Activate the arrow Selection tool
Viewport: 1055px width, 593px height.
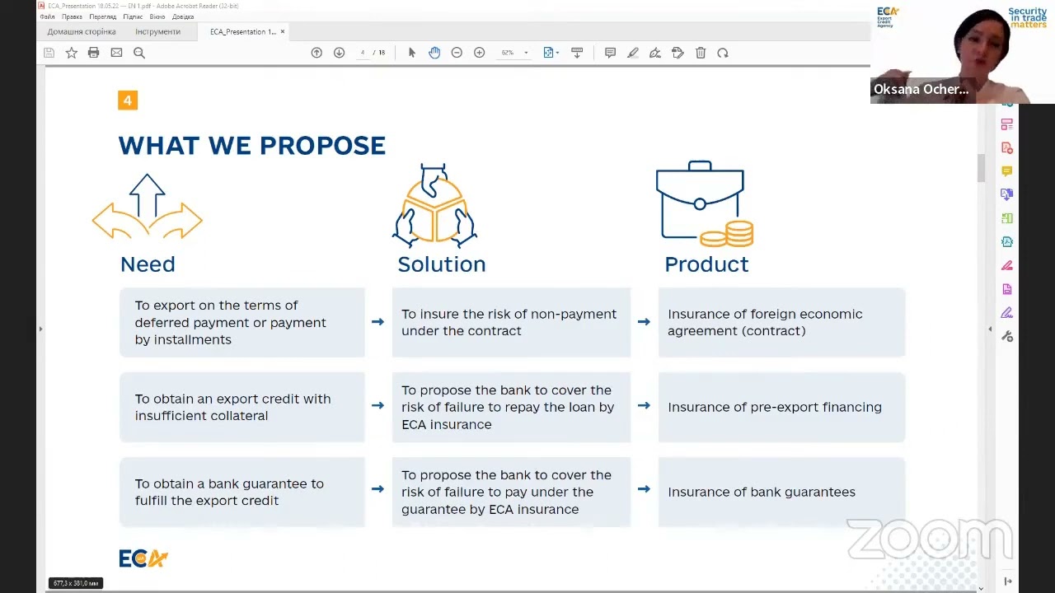(412, 53)
